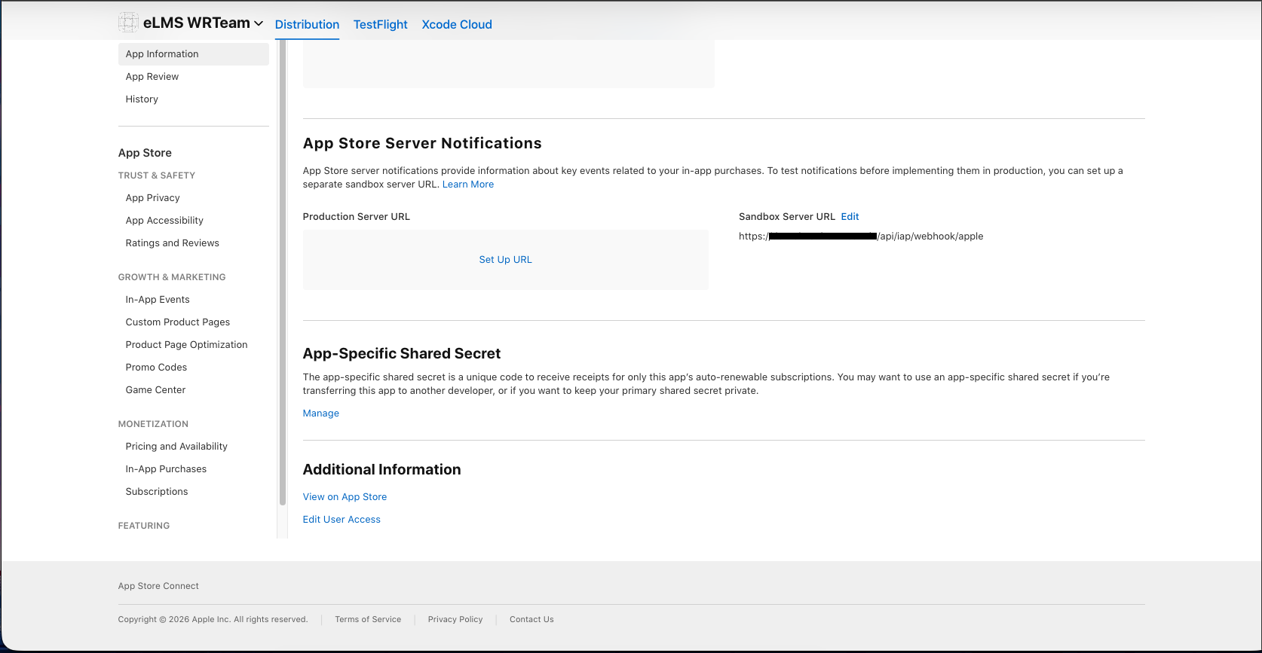Image resolution: width=1262 pixels, height=653 pixels.
Task: Click the App Store sidebar heading
Action: pos(145,153)
